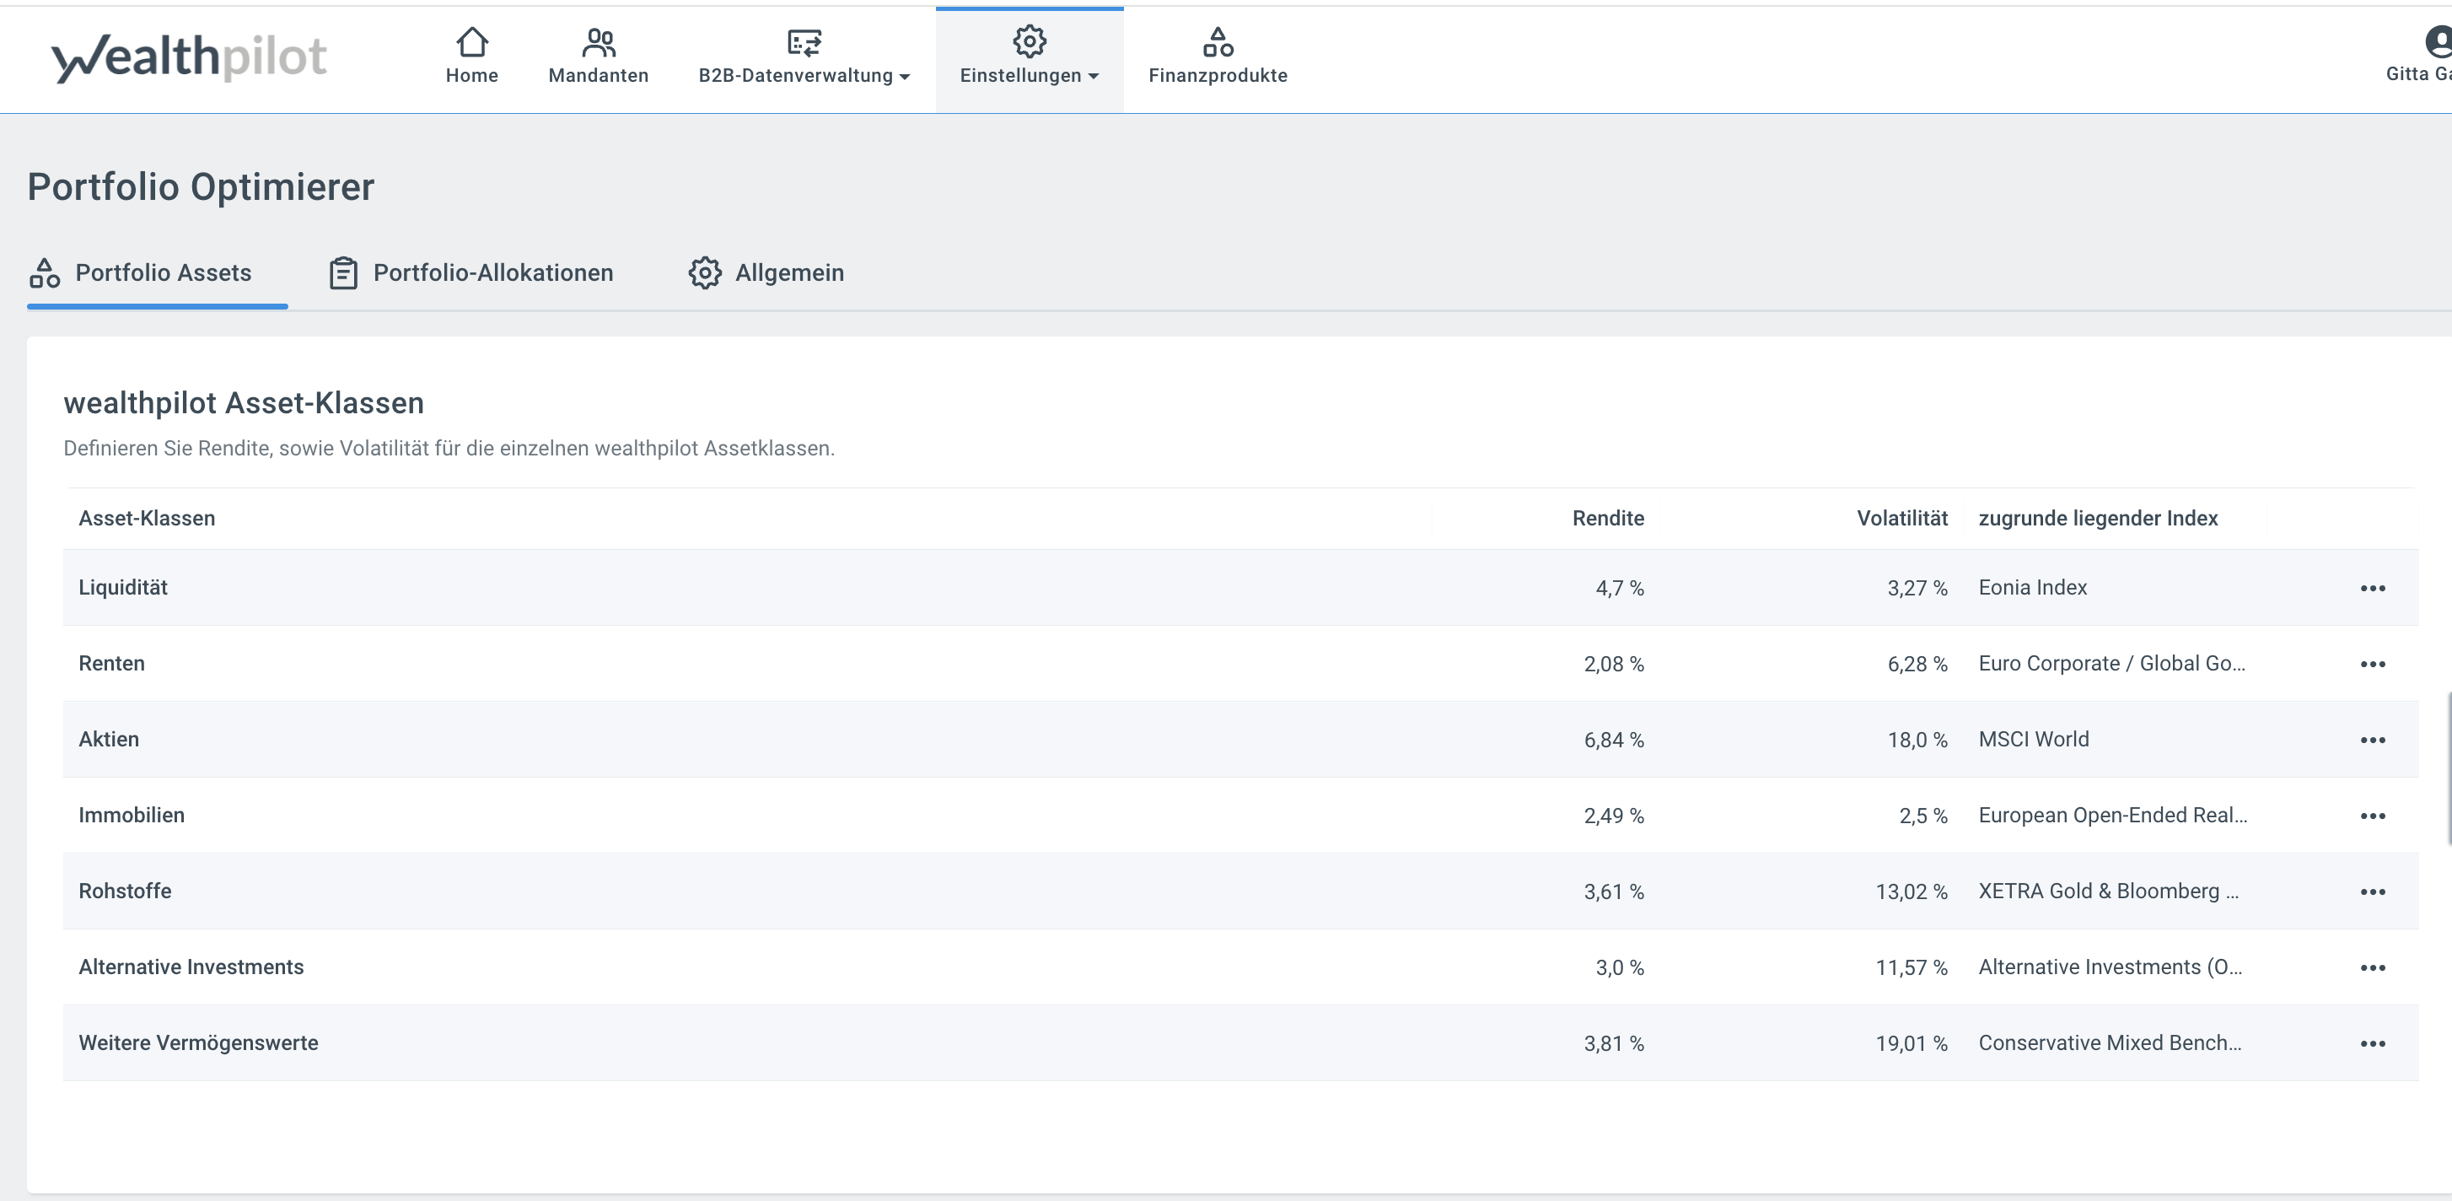
Task: Click the Portfolio Optimierer page title
Action: point(201,186)
